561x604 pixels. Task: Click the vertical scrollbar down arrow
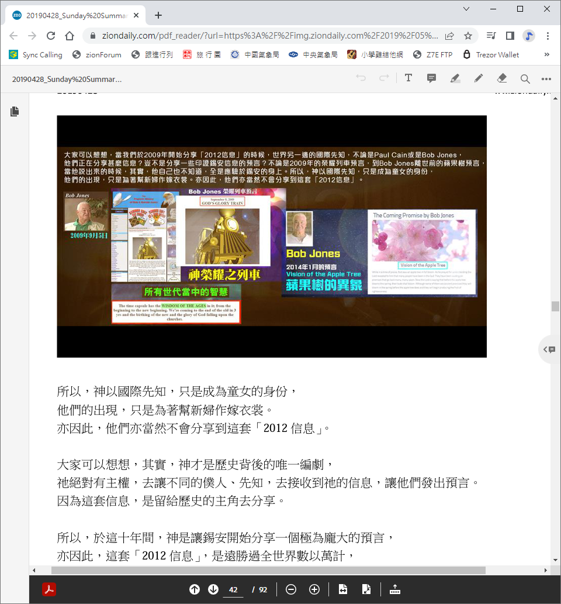555,560
